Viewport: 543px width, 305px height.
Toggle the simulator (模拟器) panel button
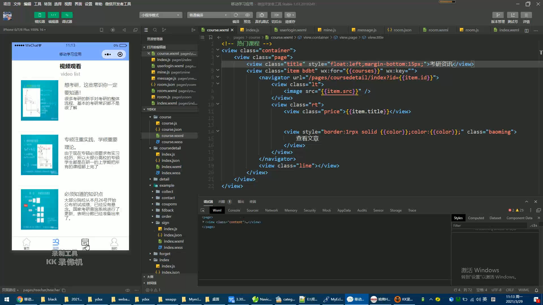40,15
